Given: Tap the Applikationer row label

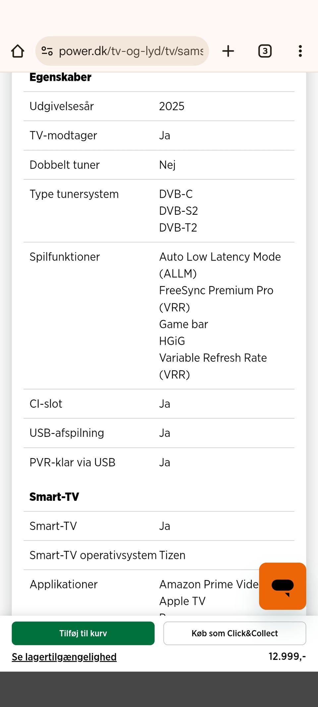Looking at the screenshot, I should click(64, 584).
